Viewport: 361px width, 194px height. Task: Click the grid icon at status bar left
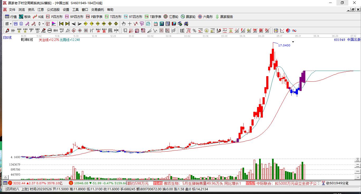tap(5, 183)
